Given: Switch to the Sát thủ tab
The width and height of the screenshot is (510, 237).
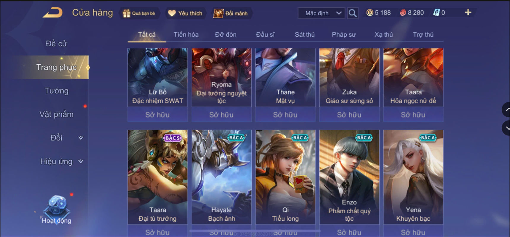Looking at the screenshot, I should click(305, 35).
